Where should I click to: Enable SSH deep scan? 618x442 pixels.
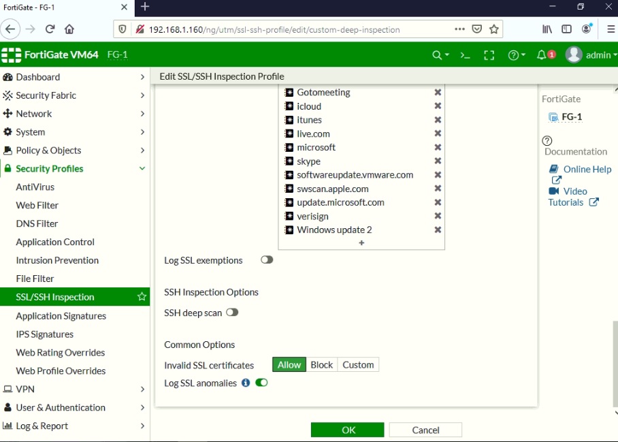(232, 312)
